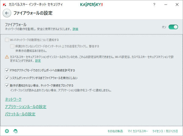Open the 詳細 link next to firewall description
The width and height of the screenshot is (183, 136).
point(75,29)
